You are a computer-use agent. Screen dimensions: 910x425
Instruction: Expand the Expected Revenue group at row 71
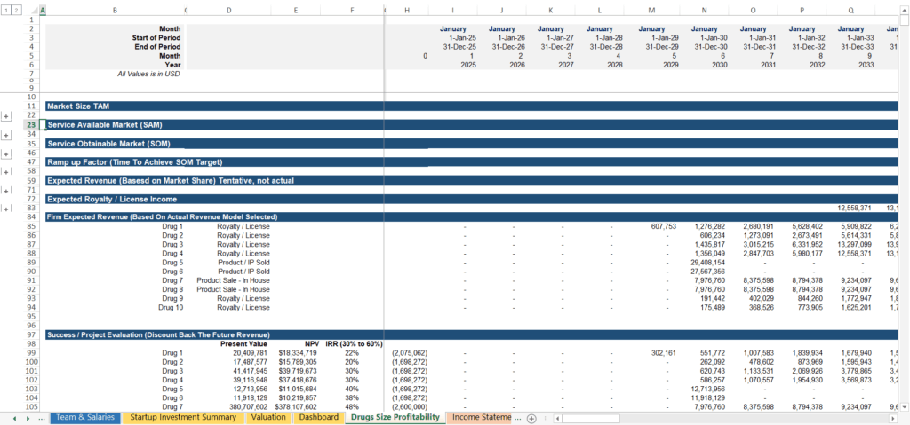tap(7, 190)
